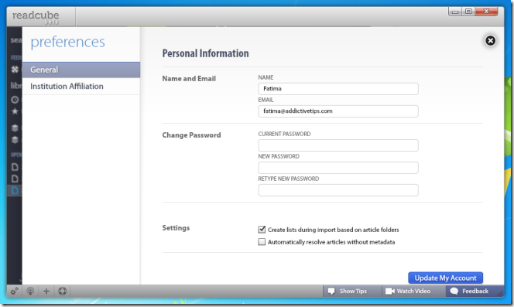Screen dimensions: 514x307
Task: Focus the Current Password field
Action: tap(338, 145)
